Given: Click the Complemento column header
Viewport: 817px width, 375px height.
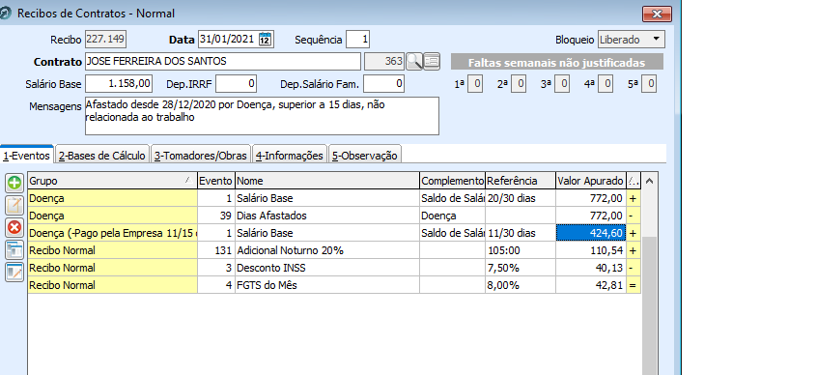Looking at the screenshot, I should click(x=452, y=181).
